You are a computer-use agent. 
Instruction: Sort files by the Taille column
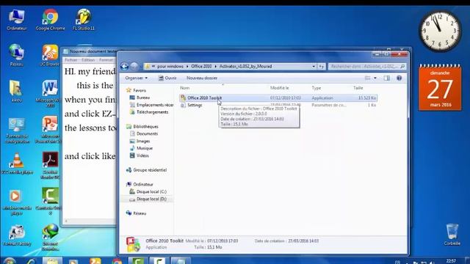coord(358,88)
